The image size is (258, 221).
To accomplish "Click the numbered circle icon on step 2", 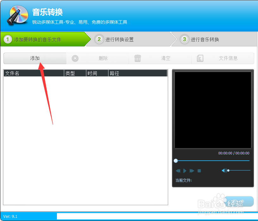I will click(x=99, y=39).
